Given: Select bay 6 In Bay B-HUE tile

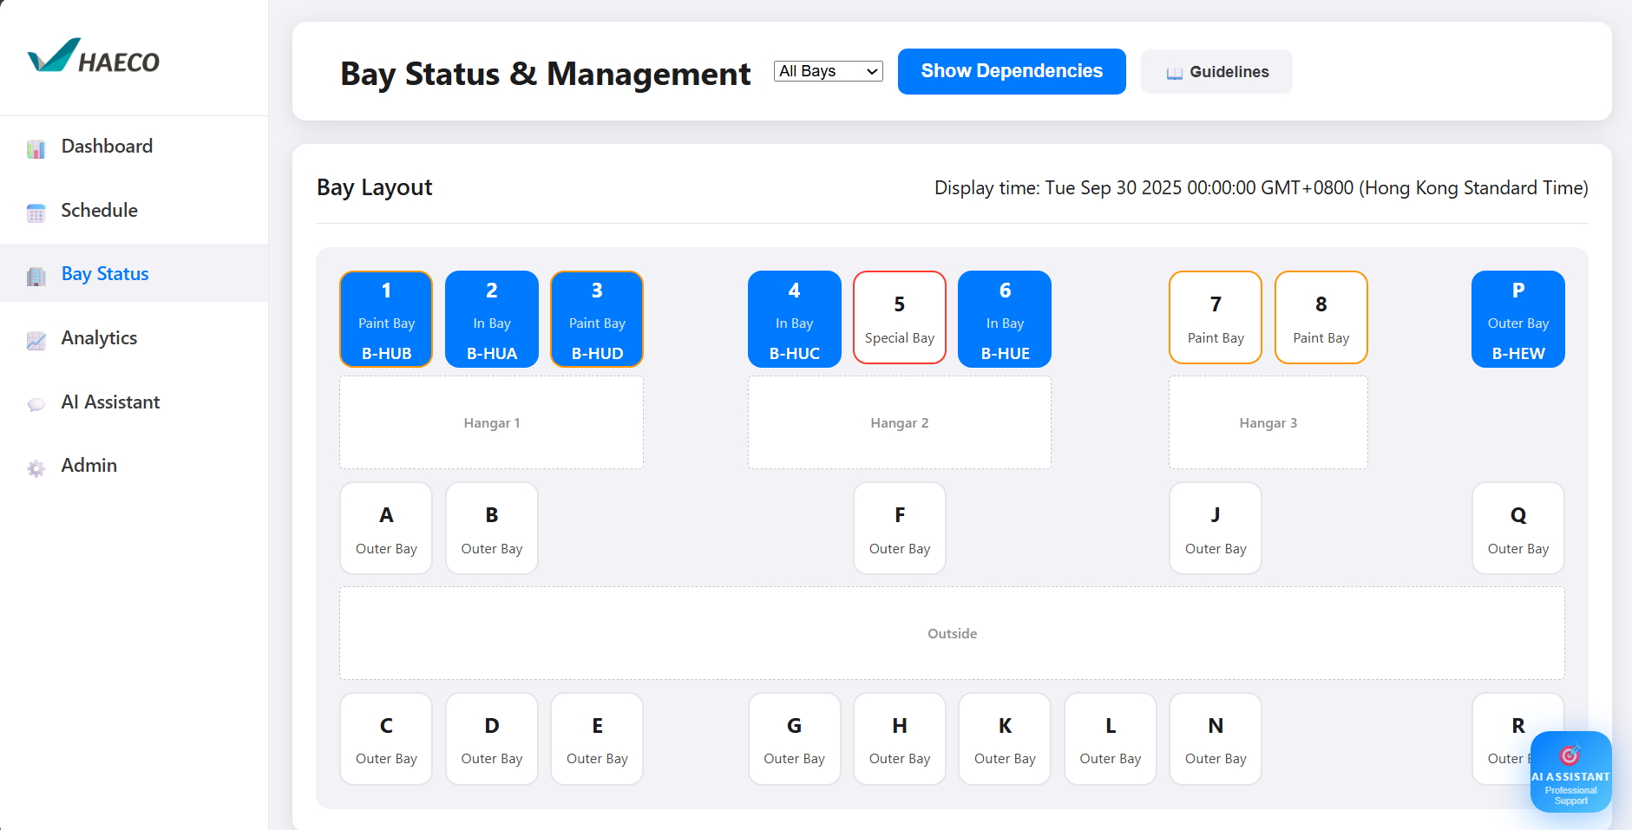Looking at the screenshot, I should coord(1004,318).
